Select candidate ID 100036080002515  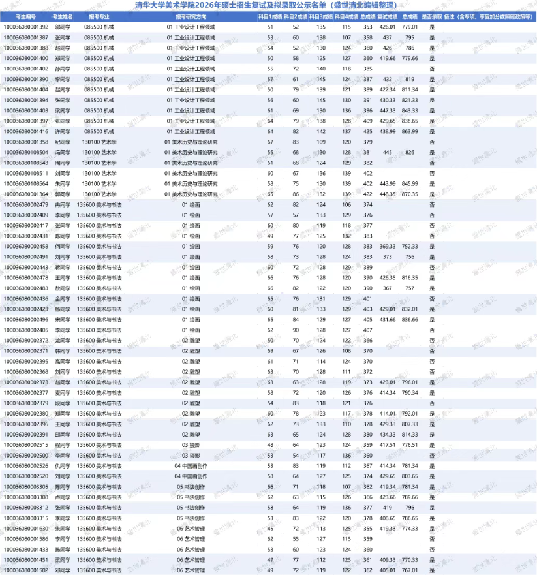[x=25, y=444]
